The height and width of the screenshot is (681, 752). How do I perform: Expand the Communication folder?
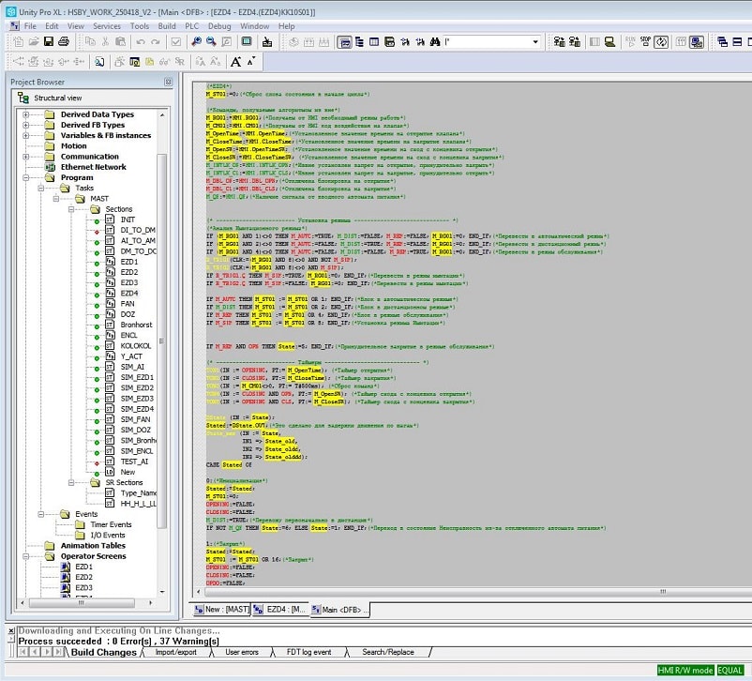click(x=26, y=157)
